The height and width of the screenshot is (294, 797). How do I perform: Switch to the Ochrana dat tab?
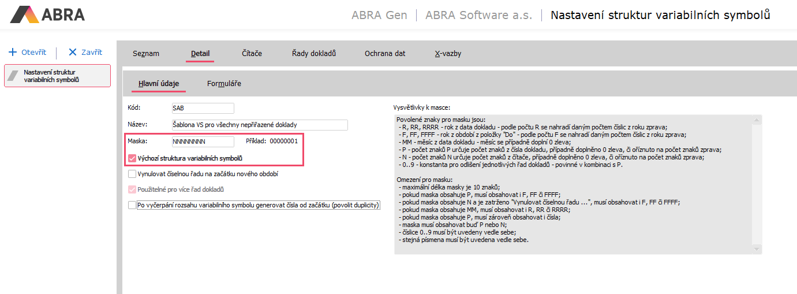click(385, 54)
